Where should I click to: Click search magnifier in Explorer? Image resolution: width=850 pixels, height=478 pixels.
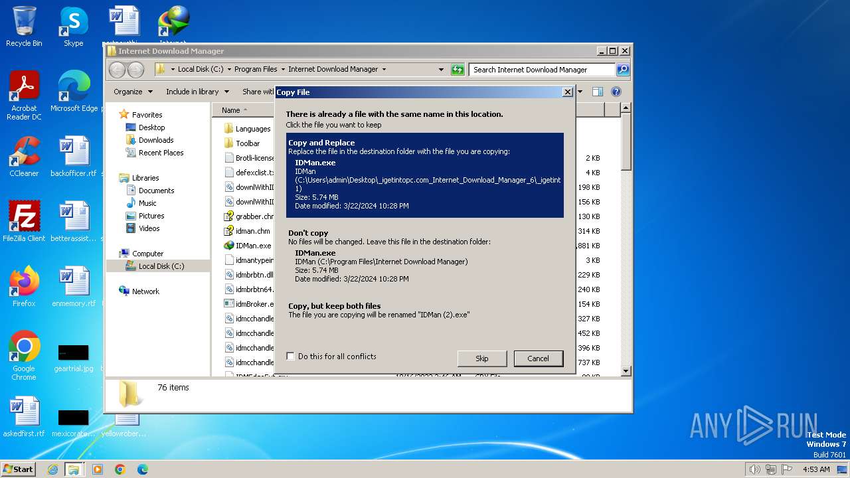click(x=622, y=69)
